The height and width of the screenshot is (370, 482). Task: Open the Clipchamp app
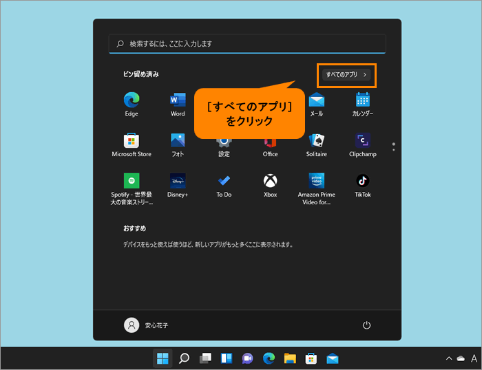[x=363, y=145]
